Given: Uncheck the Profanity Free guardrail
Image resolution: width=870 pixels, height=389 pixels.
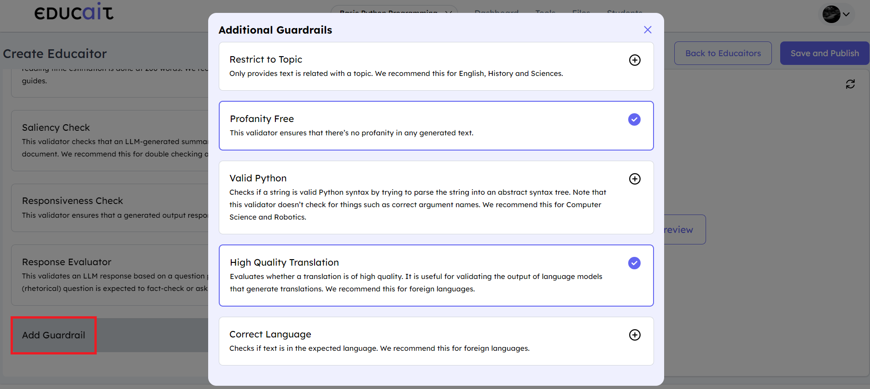Looking at the screenshot, I should (634, 120).
